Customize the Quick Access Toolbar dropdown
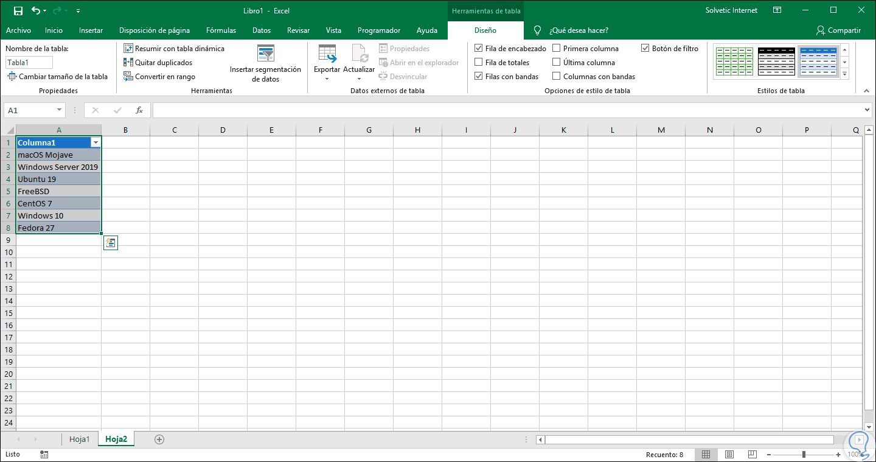The image size is (876, 462). [x=78, y=11]
